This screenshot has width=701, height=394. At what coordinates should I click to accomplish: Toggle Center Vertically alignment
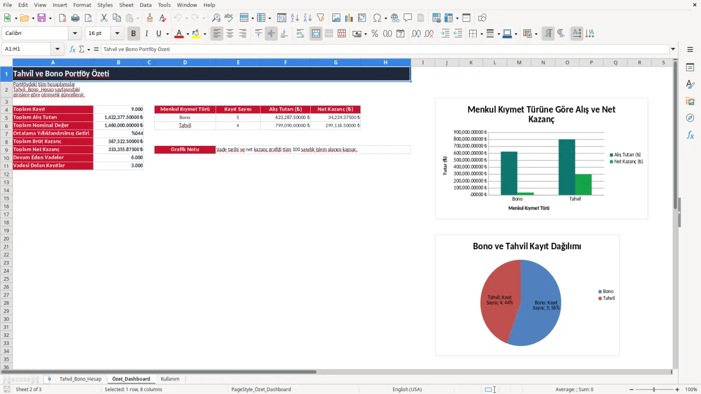pyautogui.click(x=271, y=34)
